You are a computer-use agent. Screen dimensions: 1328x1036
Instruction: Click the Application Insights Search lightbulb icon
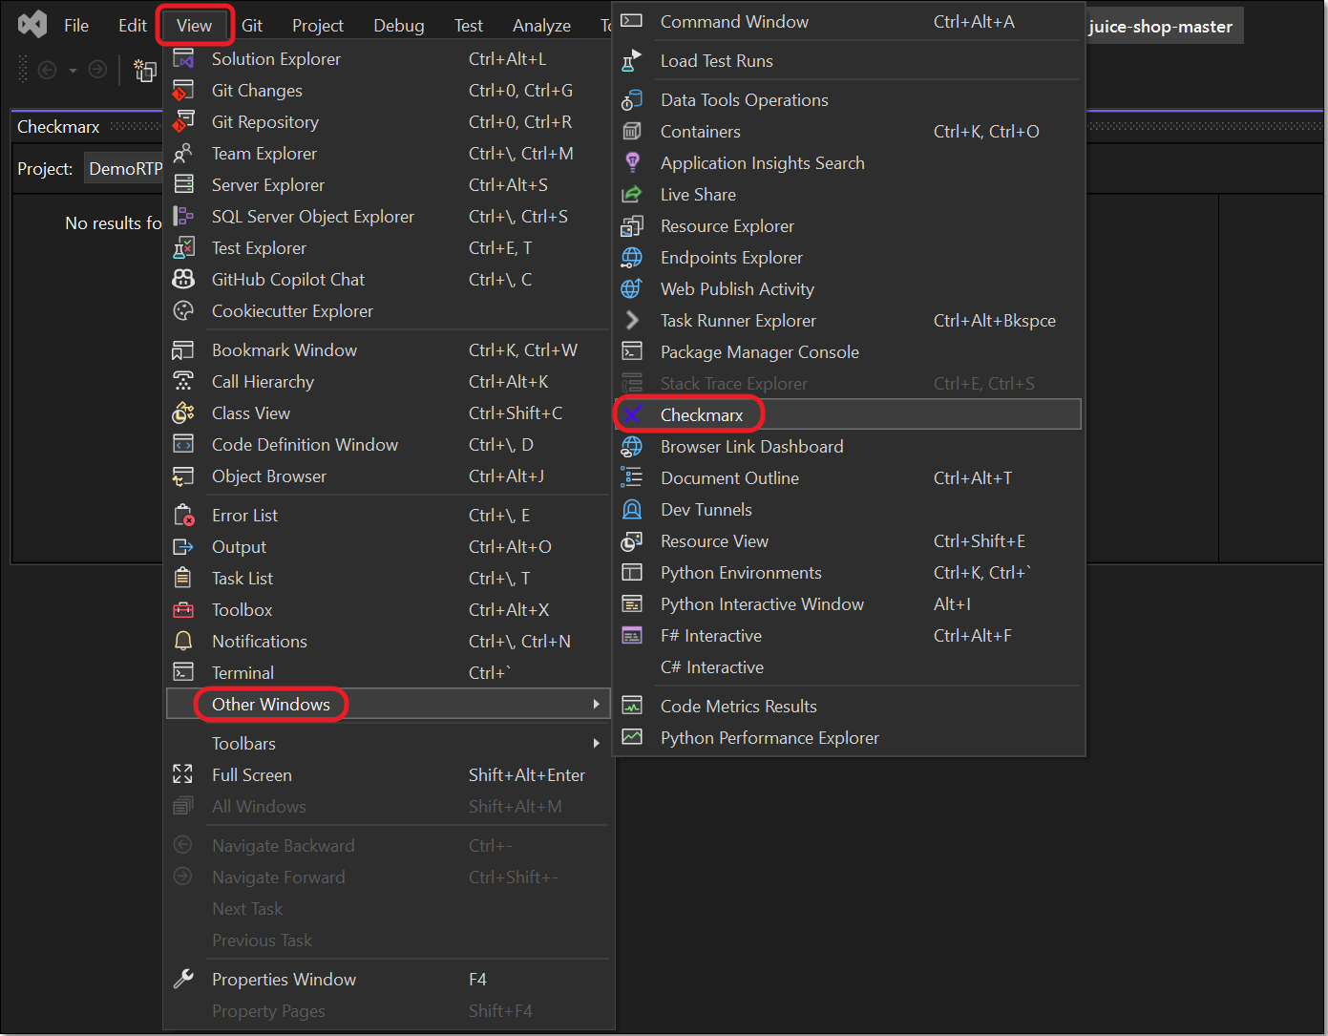tap(632, 162)
